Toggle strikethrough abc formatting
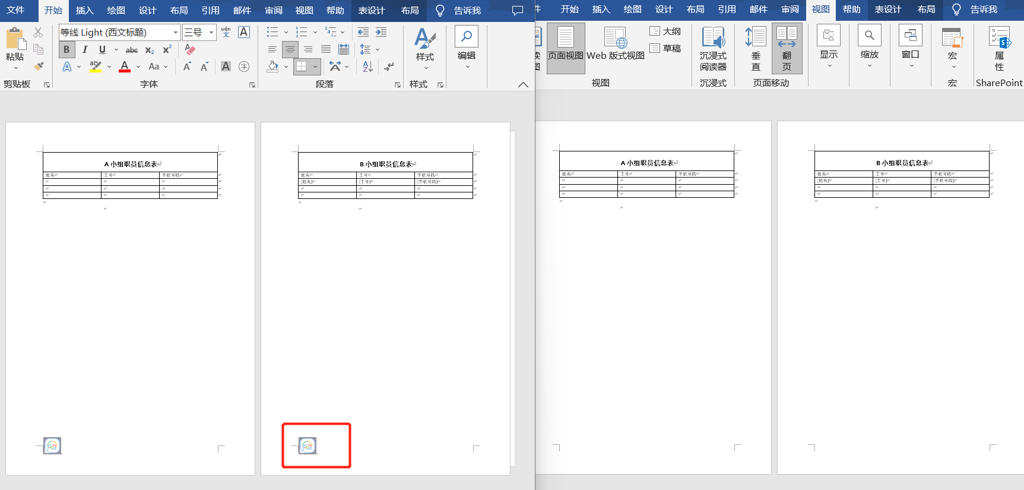 pyautogui.click(x=132, y=49)
